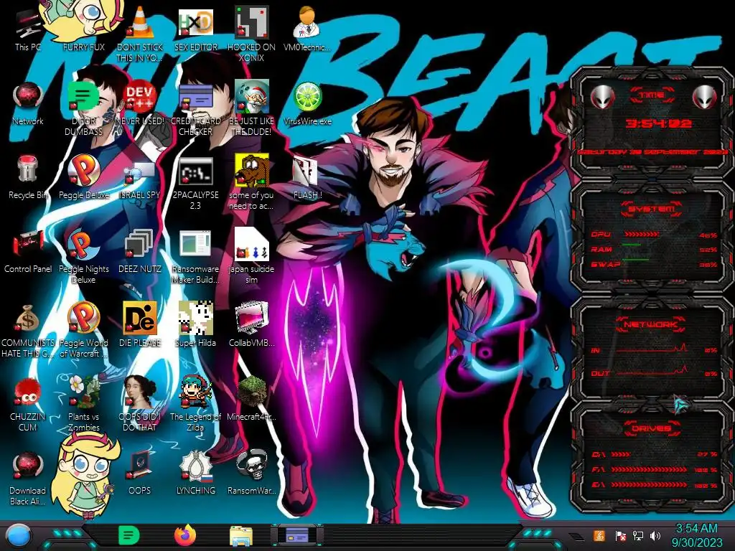
Task: Launch Plants vs Zombies shortcut
Action: [x=84, y=404]
